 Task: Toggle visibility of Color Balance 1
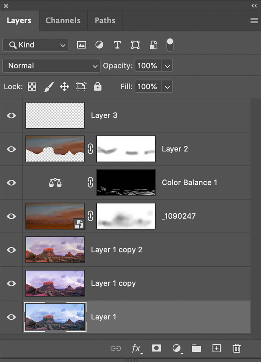point(11,183)
